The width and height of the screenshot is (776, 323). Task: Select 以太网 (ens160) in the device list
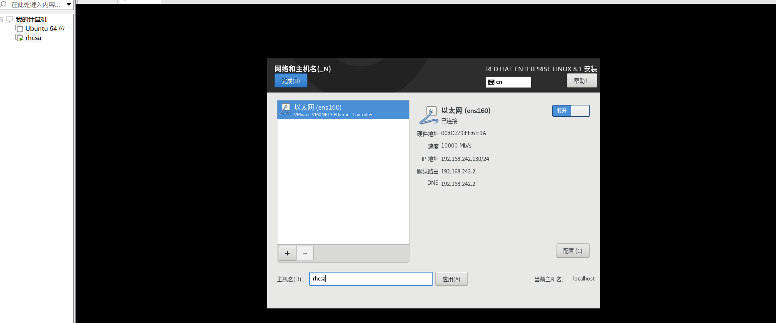point(343,110)
